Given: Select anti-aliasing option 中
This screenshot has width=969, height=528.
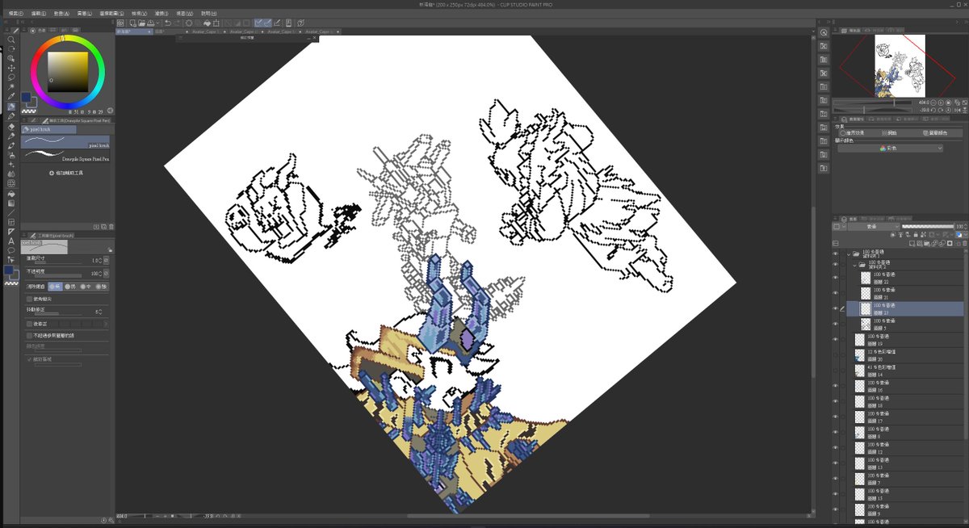Looking at the screenshot, I should click(x=86, y=287).
